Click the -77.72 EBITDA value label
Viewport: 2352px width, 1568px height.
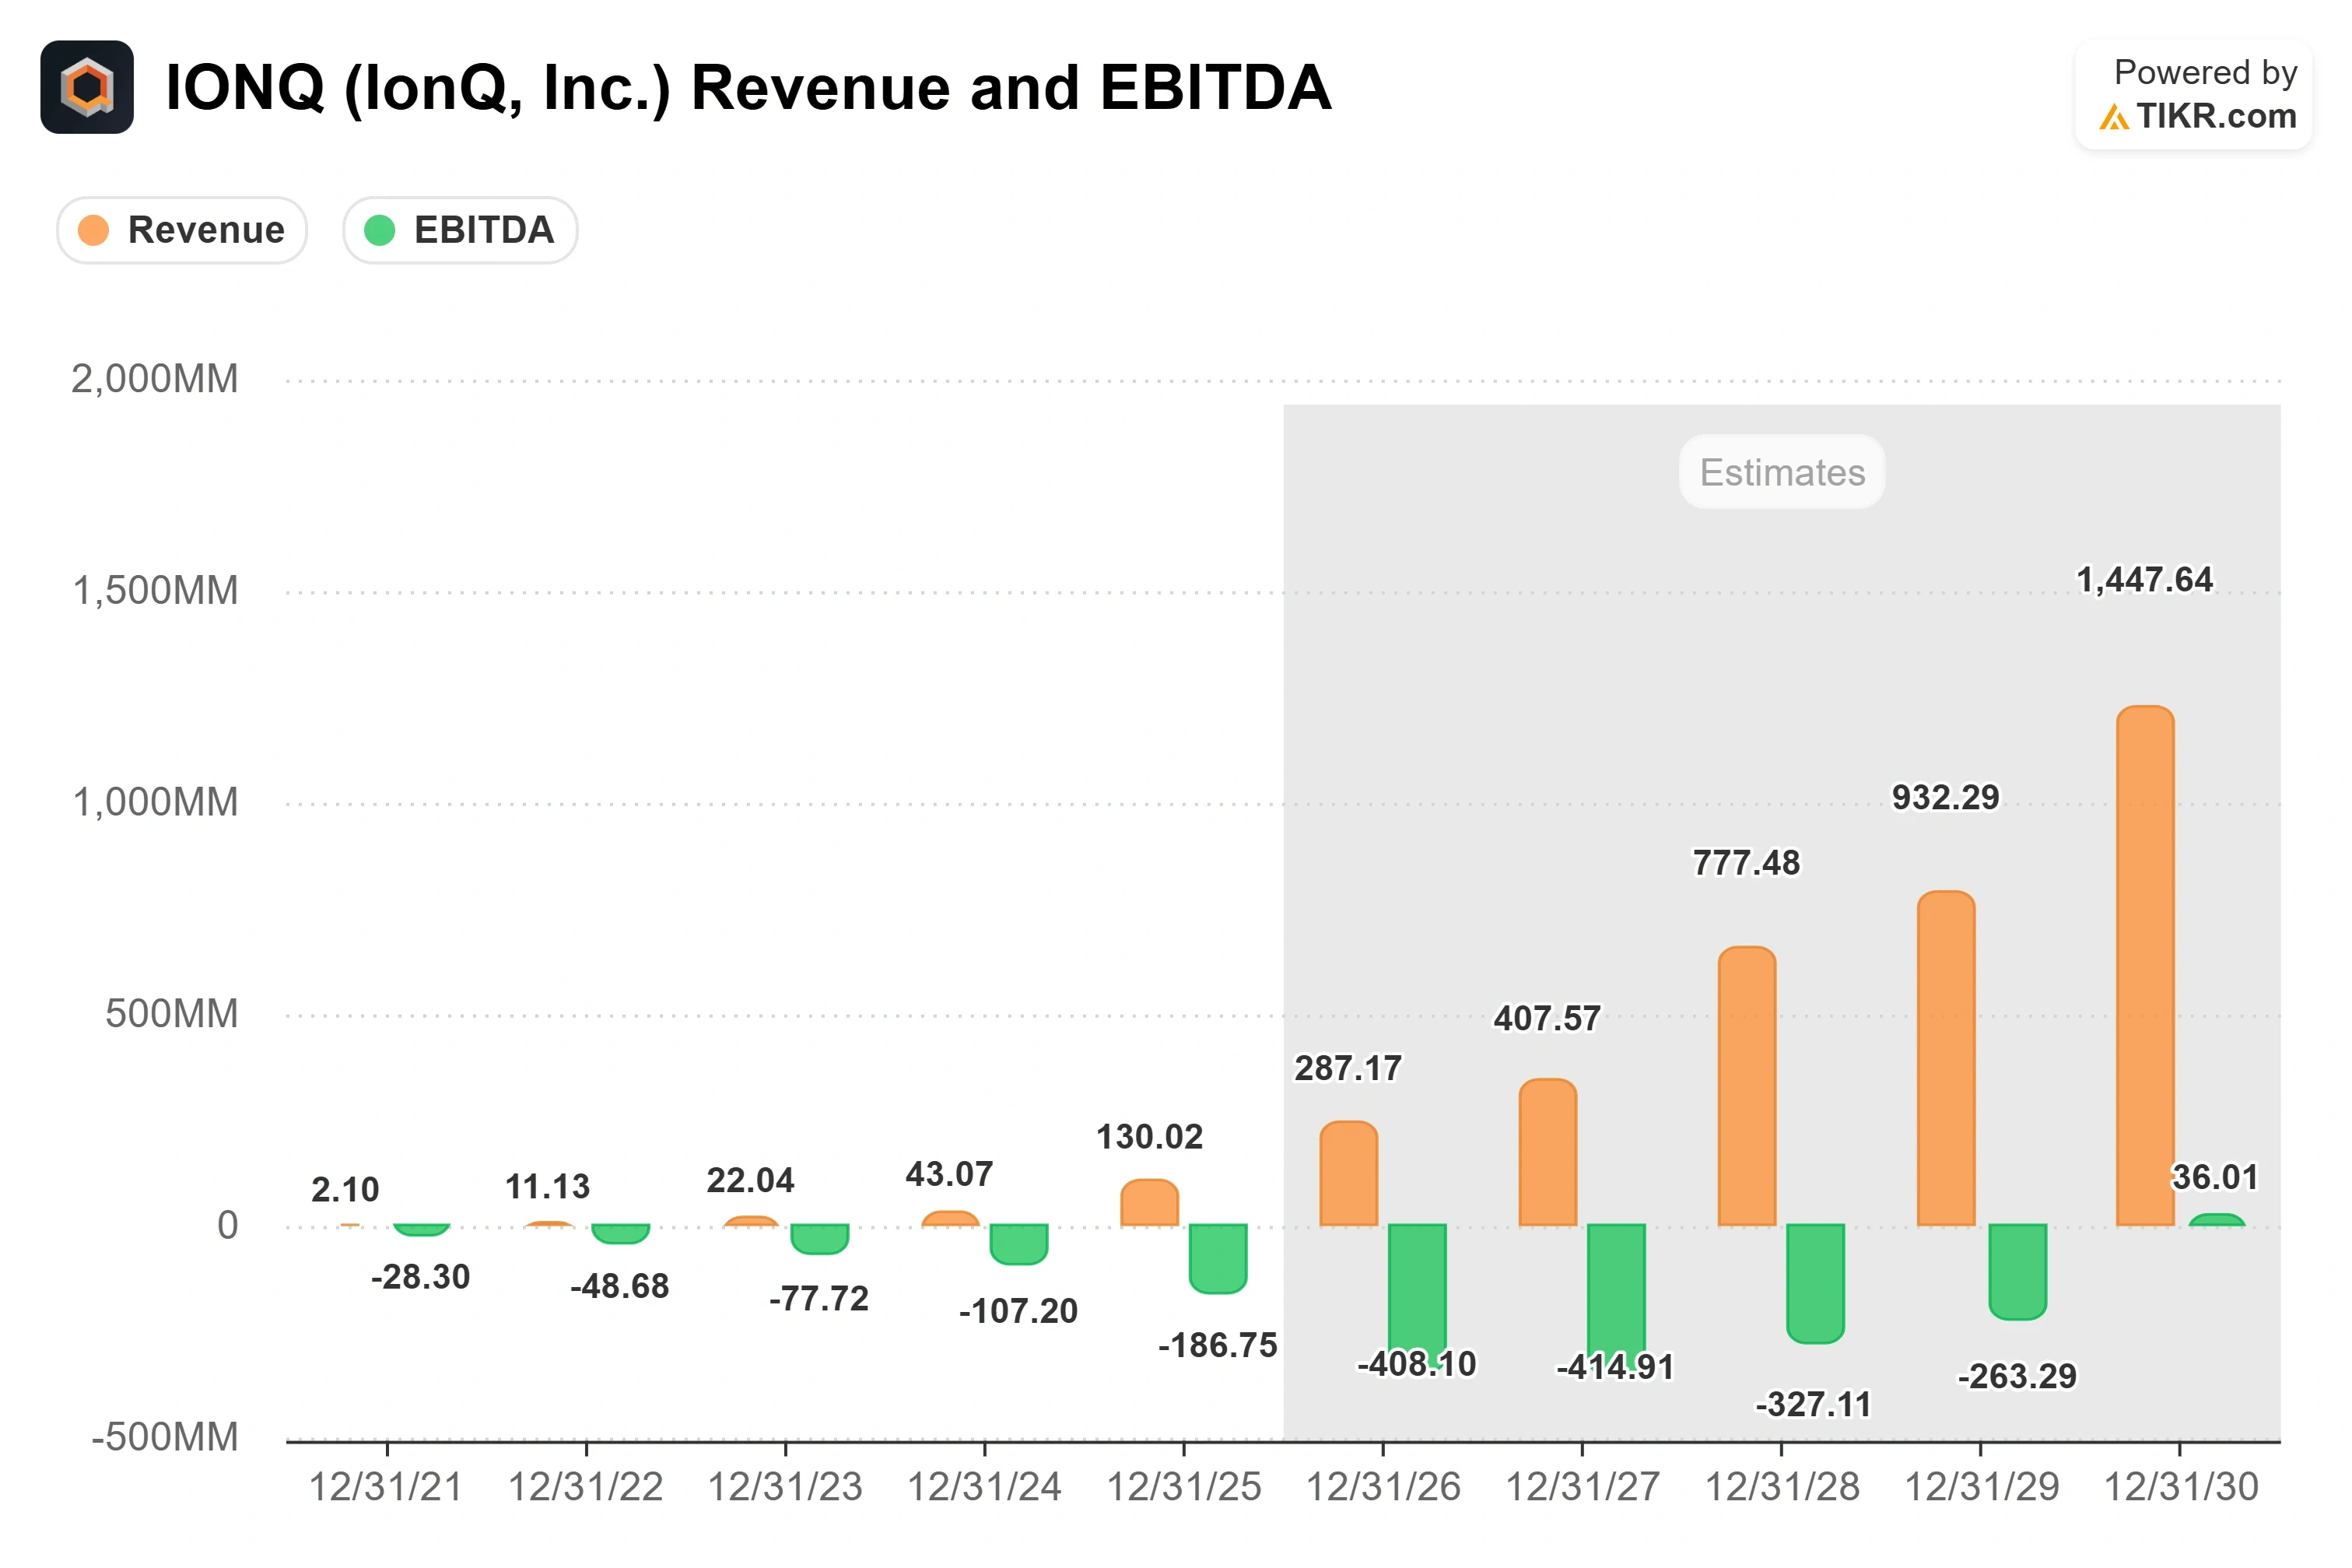coord(819,1299)
